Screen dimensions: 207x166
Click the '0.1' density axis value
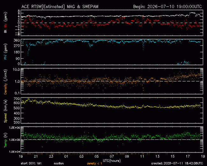[17, 93]
